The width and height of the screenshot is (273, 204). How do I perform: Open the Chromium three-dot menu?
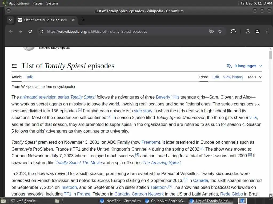pyautogui.click(x=267, y=31)
